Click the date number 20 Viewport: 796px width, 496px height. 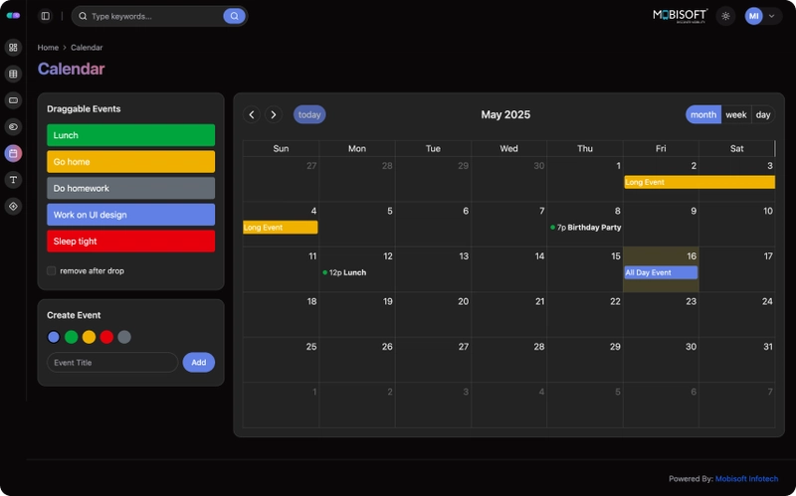click(x=463, y=301)
